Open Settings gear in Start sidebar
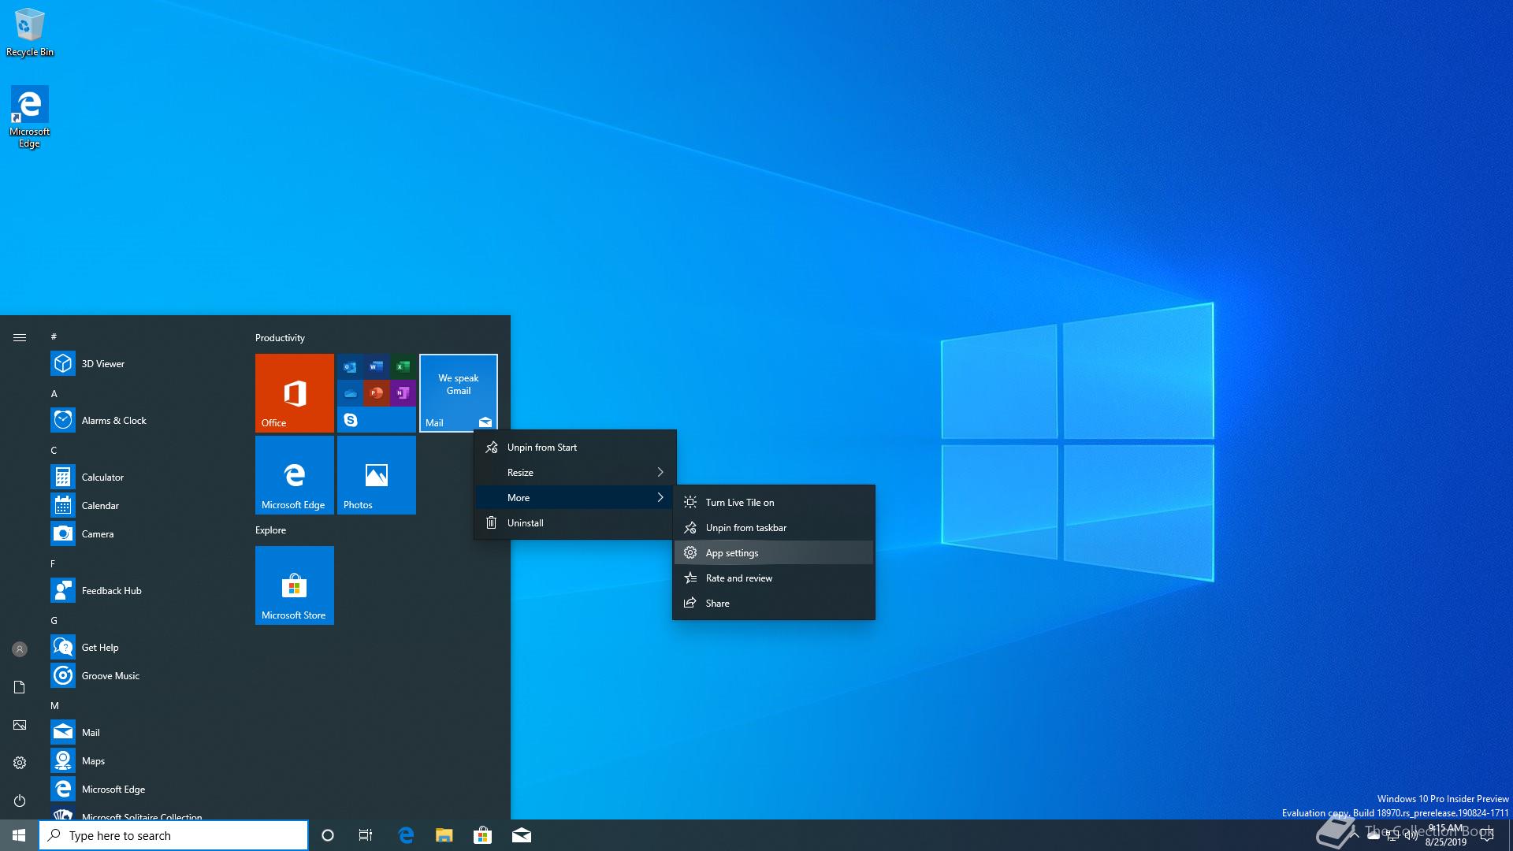The width and height of the screenshot is (1513, 851). coord(20,763)
